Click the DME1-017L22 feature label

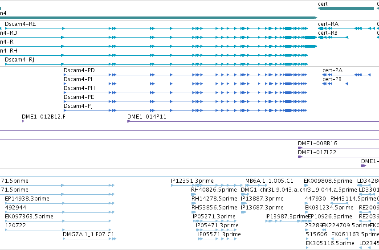click(x=317, y=152)
